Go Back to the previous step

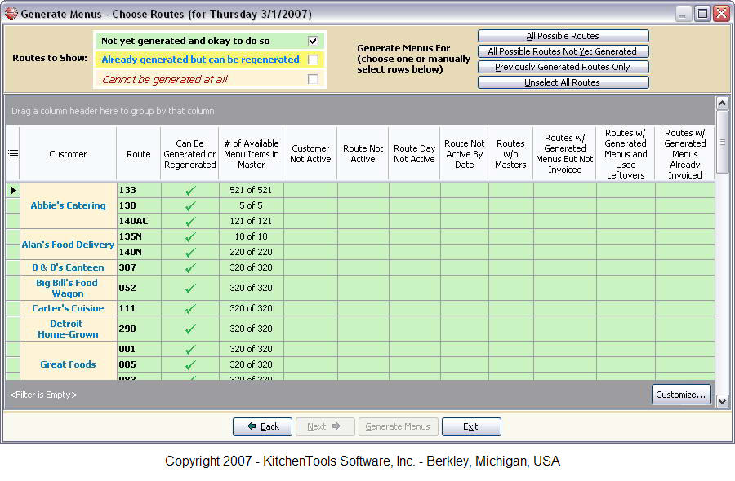[262, 426]
